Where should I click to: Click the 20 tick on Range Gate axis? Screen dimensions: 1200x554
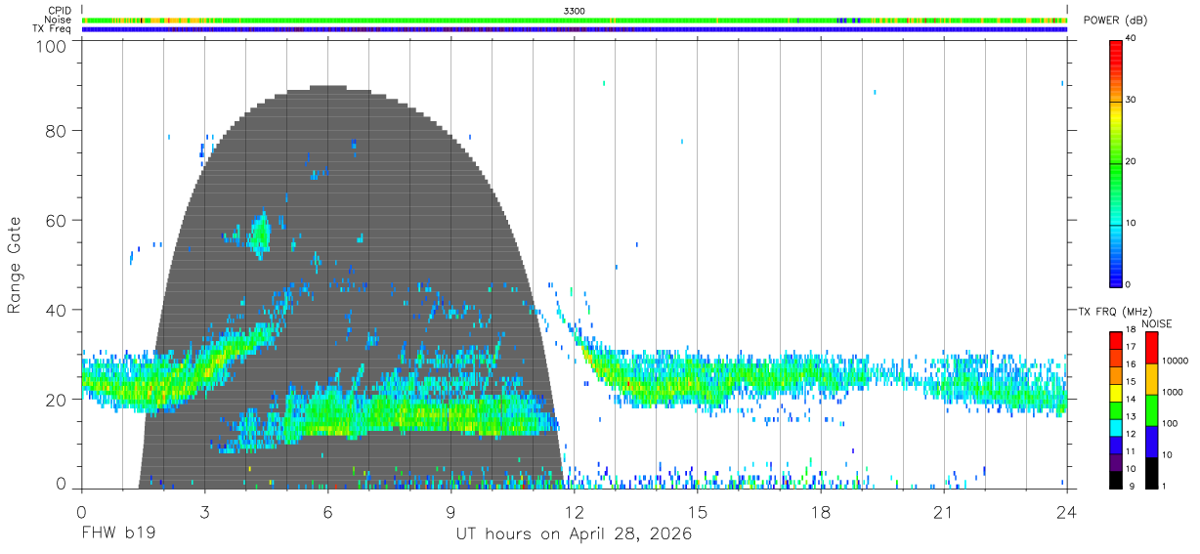(58, 400)
